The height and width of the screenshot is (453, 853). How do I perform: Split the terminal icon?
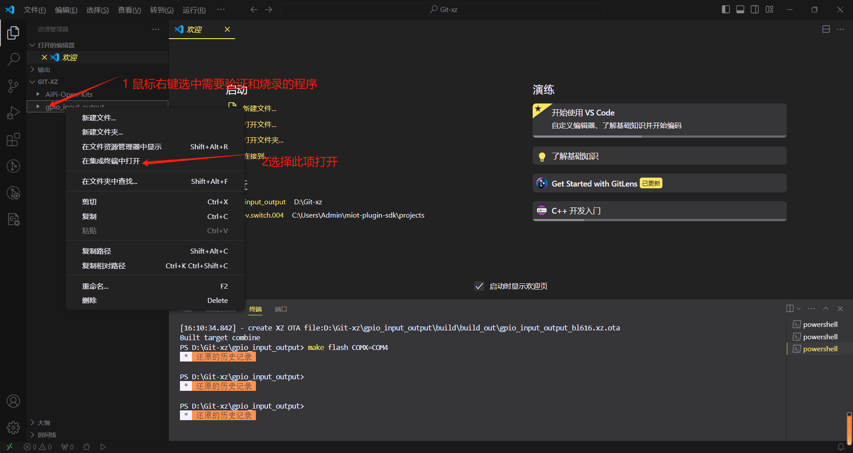[x=790, y=309]
